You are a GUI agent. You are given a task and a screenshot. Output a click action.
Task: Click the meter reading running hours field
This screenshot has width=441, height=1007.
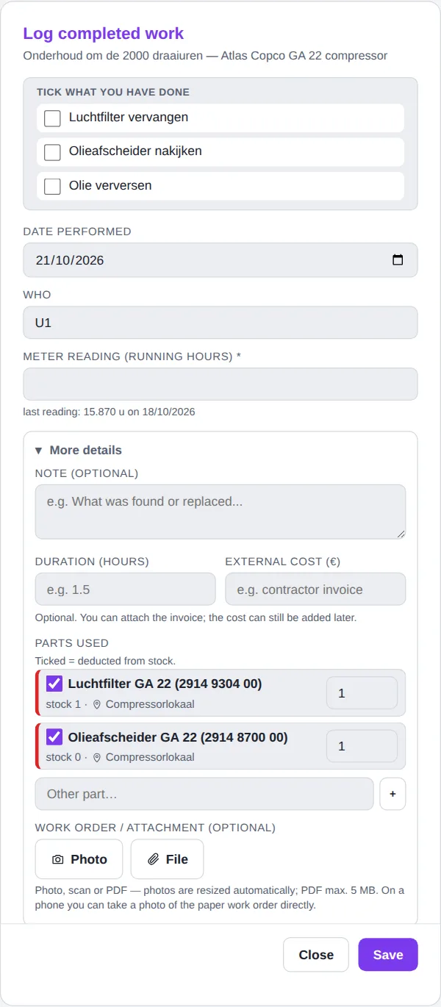220,384
